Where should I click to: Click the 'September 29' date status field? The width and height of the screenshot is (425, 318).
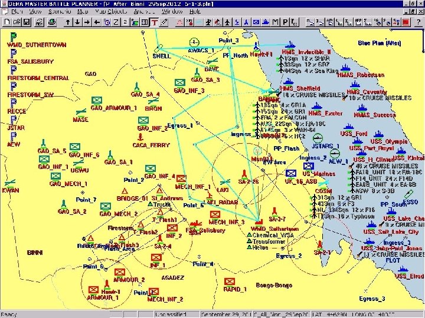[227, 314]
